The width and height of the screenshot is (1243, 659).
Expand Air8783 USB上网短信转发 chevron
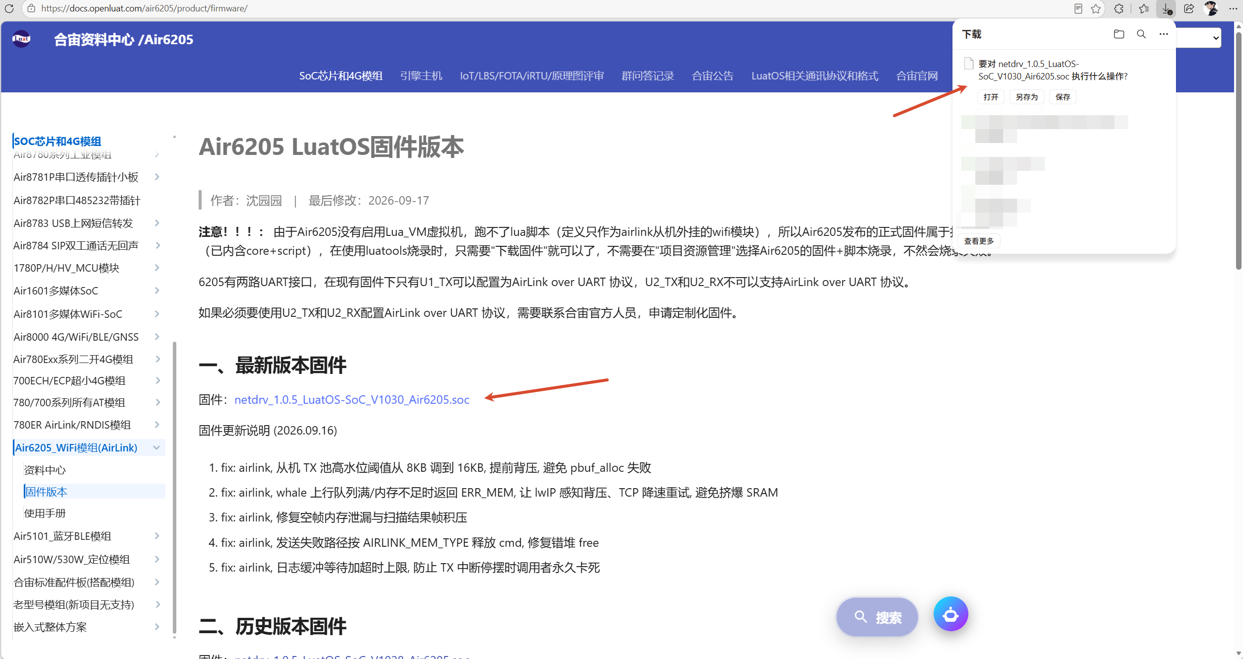[157, 223]
